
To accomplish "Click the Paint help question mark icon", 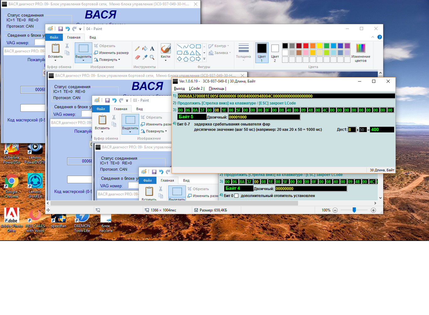I will [x=379, y=37].
